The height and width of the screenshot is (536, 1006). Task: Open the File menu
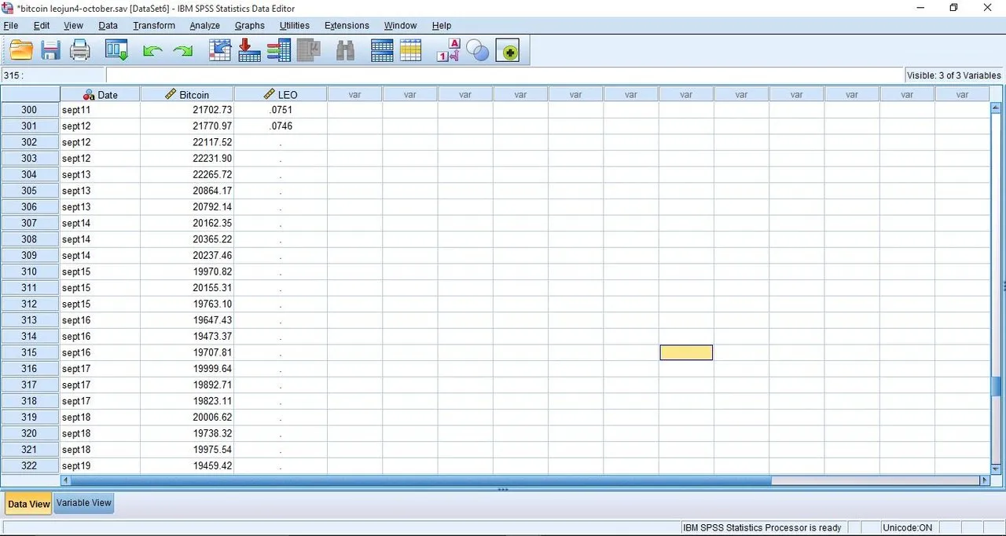click(x=10, y=25)
